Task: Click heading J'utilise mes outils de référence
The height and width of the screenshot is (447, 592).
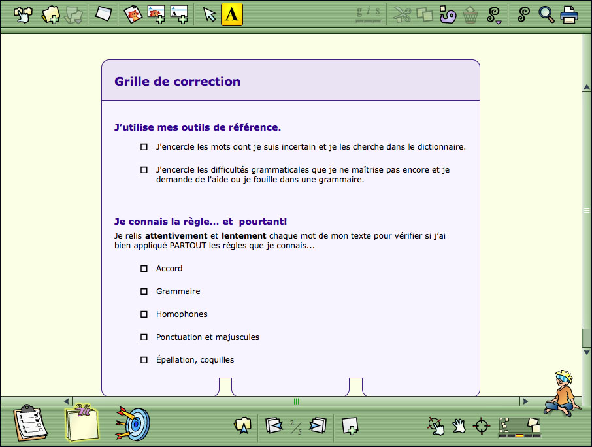Action: (x=197, y=127)
